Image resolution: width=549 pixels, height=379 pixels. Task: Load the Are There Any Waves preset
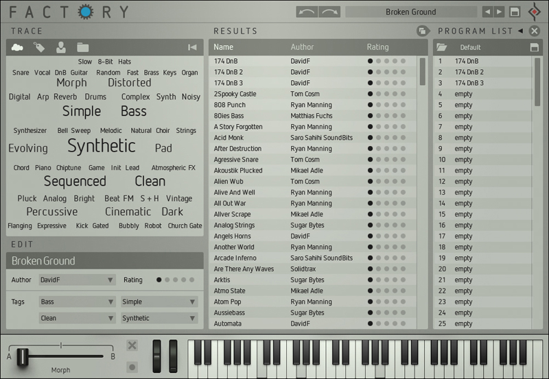coord(312,269)
